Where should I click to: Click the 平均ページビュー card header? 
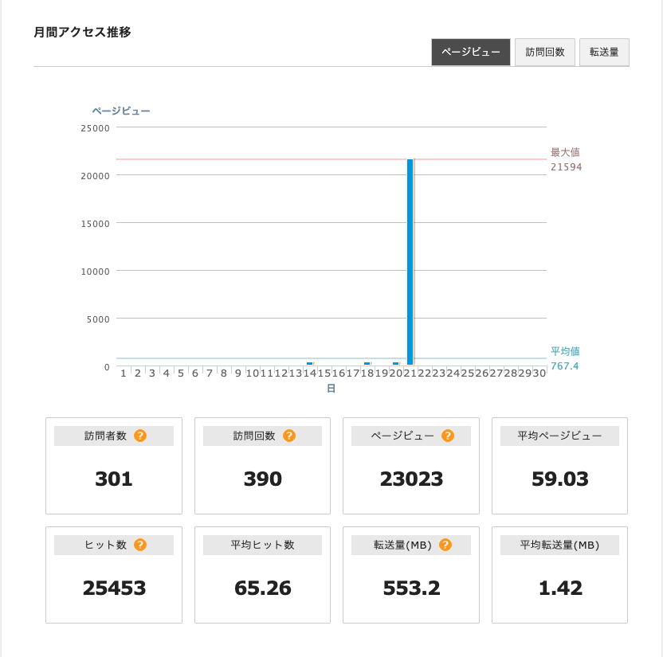[x=559, y=436]
